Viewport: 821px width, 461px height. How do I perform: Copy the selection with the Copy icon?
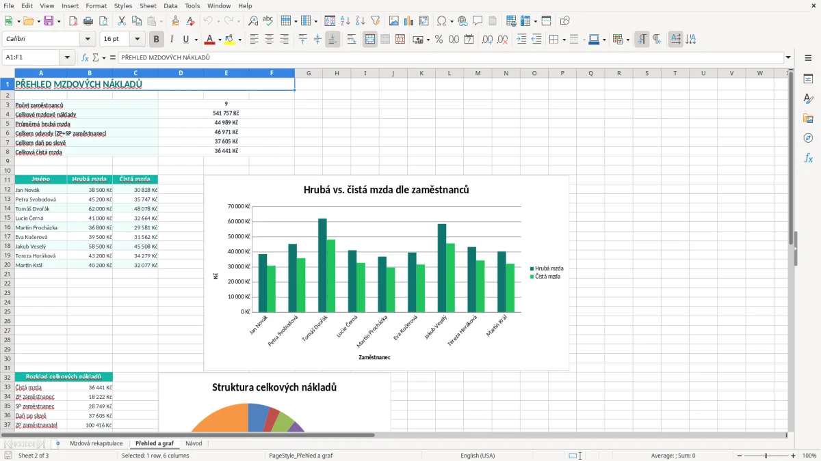coord(137,21)
